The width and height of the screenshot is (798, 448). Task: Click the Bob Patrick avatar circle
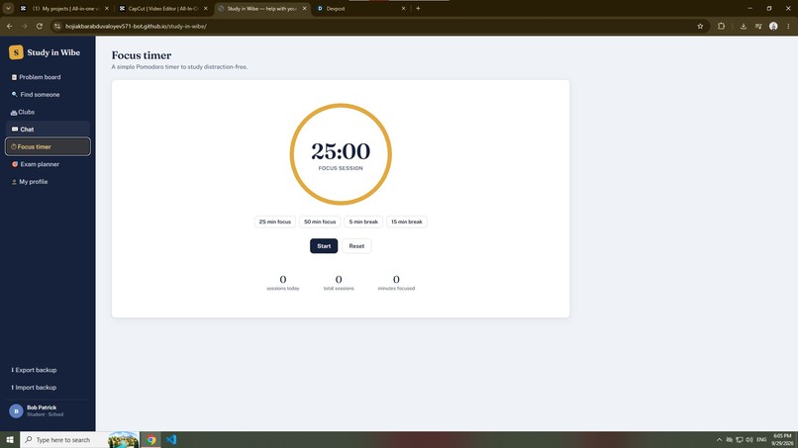pos(16,410)
